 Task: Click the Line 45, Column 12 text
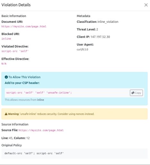(15, 138)
